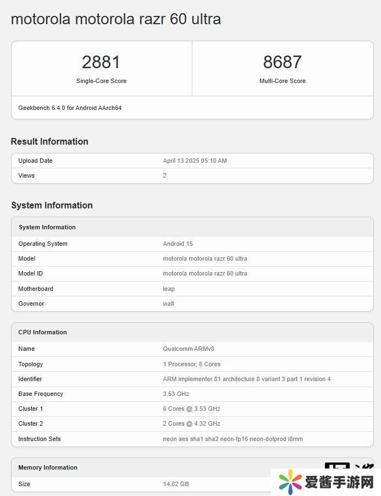This screenshot has width=381, height=496.
Task: Click the CPU Information table header
Action: click(x=42, y=332)
